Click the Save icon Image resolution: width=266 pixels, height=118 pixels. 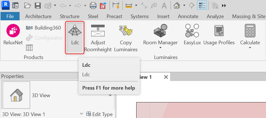37,5
